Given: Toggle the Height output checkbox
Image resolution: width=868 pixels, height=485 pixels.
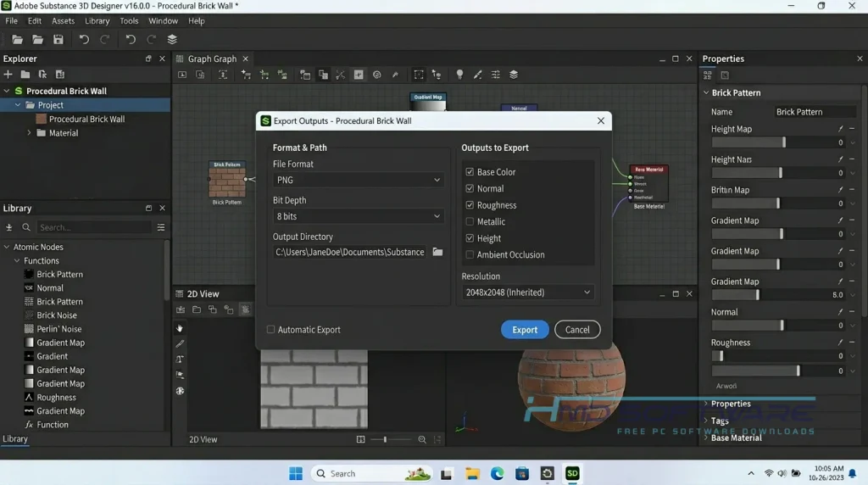Looking at the screenshot, I should pyautogui.click(x=470, y=238).
